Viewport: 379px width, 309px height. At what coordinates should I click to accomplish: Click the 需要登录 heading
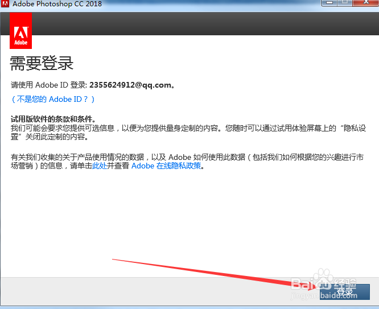point(42,63)
